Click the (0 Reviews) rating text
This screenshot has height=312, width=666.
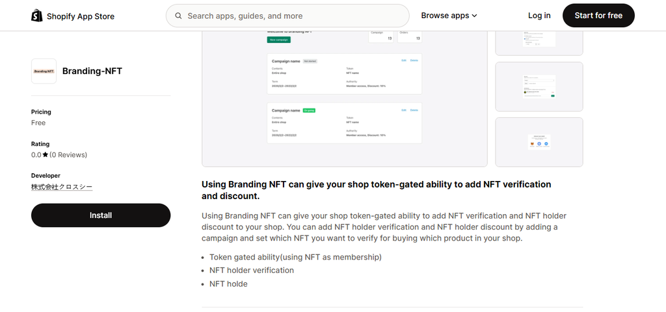pyautogui.click(x=68, y=155)
